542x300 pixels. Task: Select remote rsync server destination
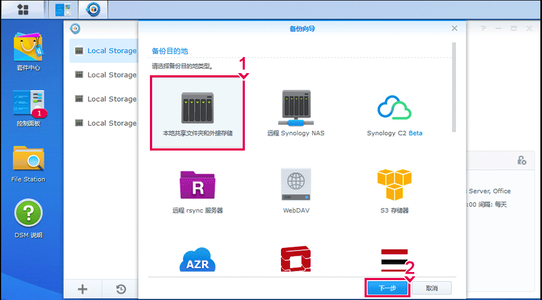pos(197,191)
